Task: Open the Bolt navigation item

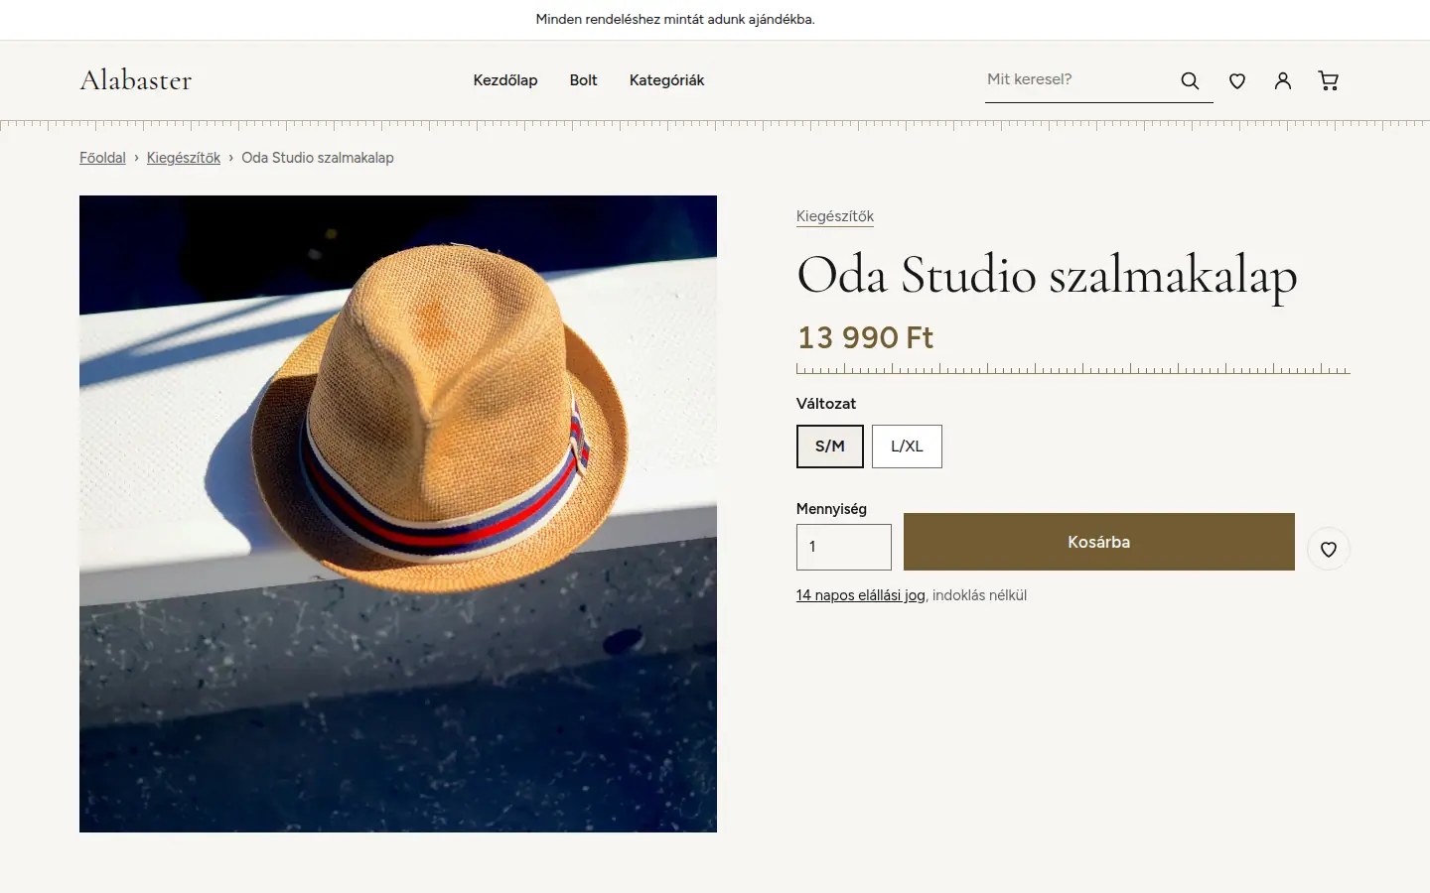Action: pyautogui.click(x=584, y=80)
